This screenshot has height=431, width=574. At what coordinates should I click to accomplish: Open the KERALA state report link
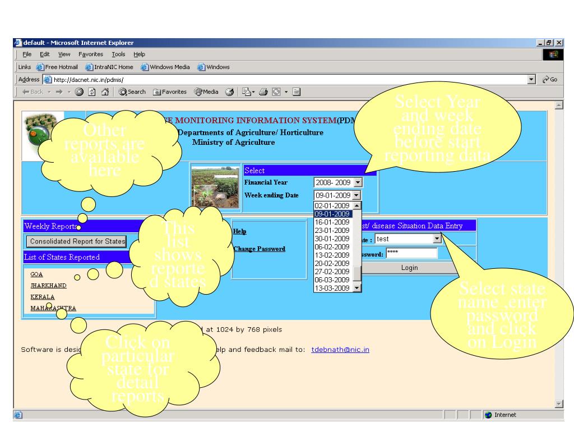click(43, 297)
